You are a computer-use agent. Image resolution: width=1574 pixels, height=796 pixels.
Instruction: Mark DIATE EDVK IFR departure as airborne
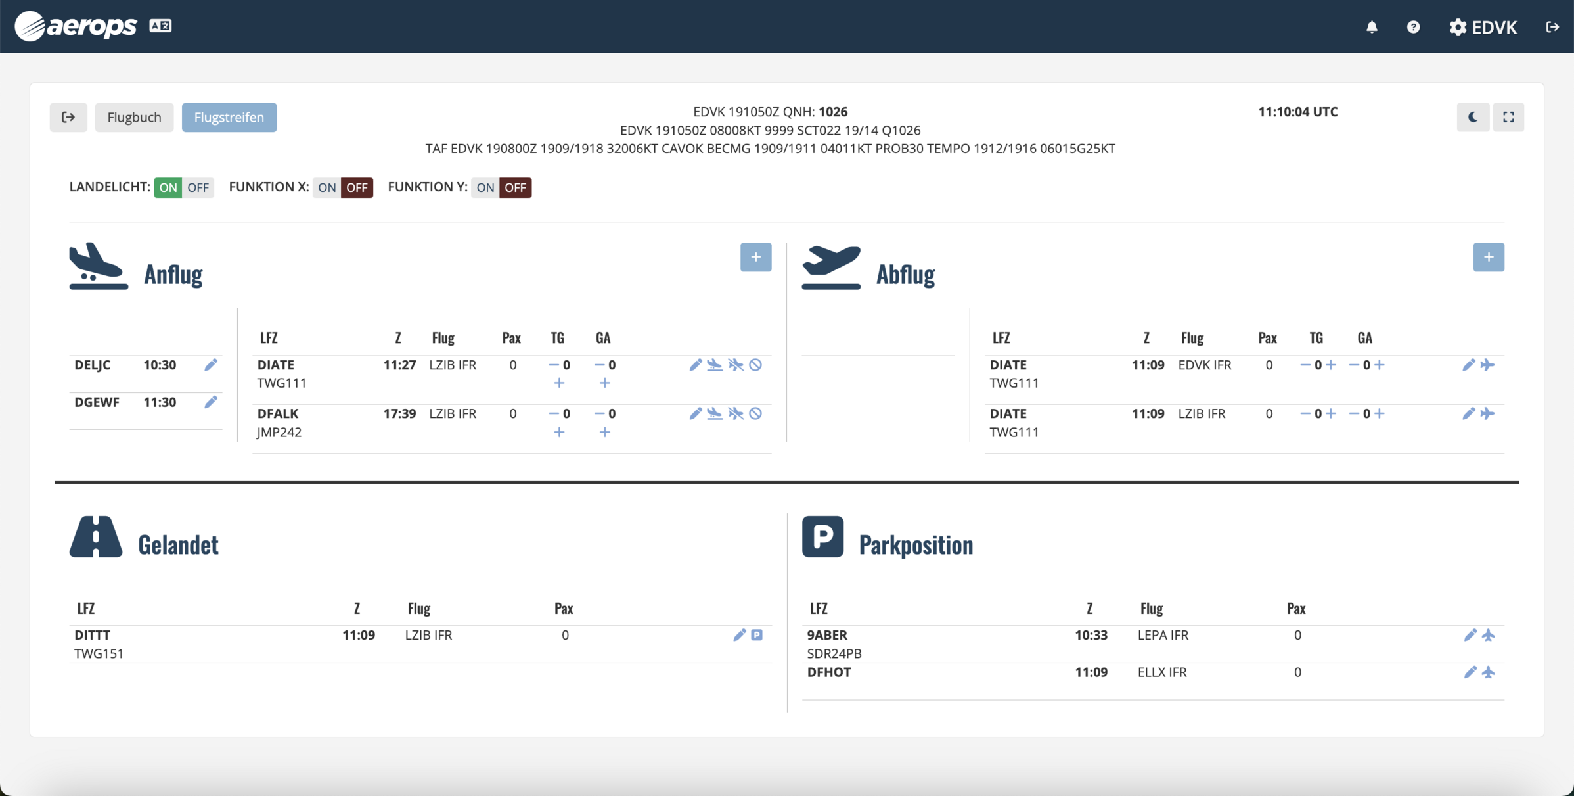[1488, 365]
